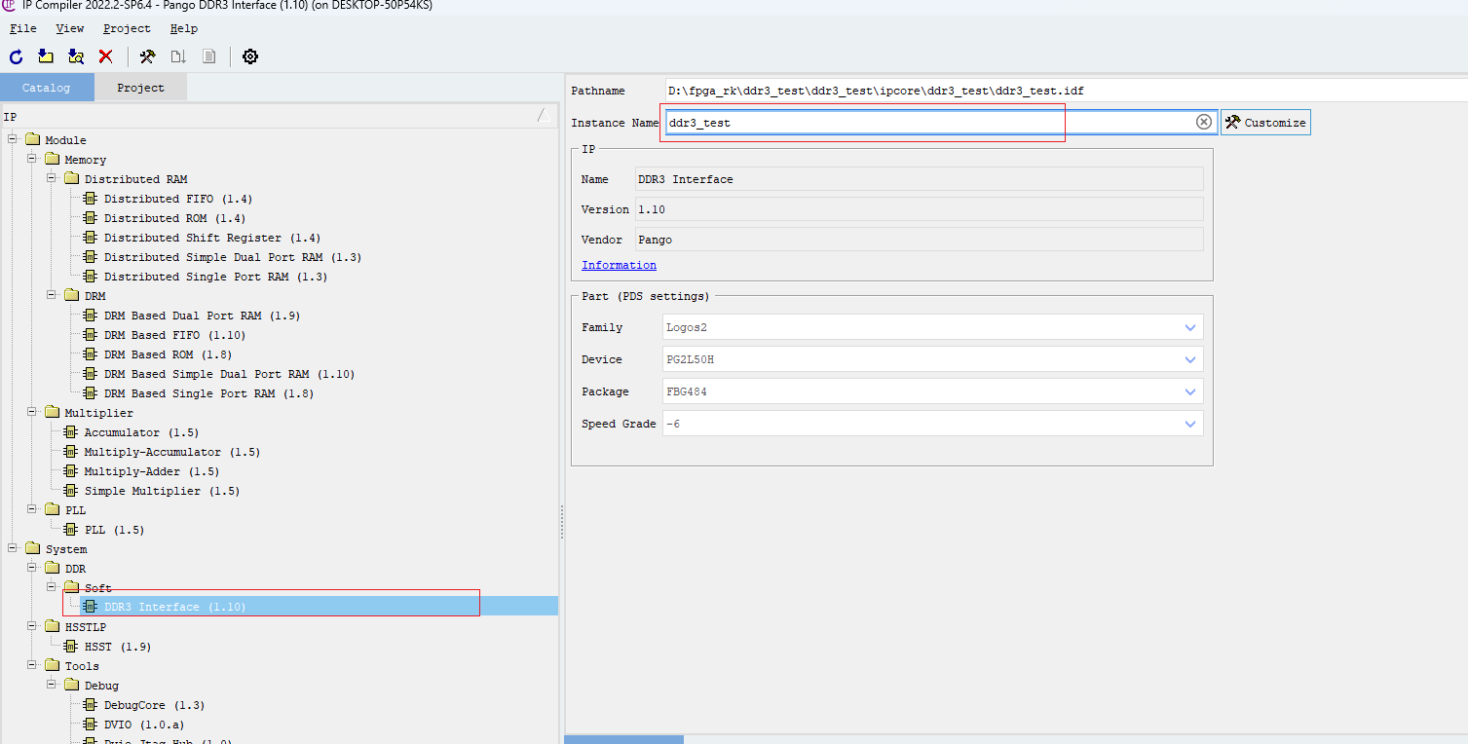
Task: Click the red delete icon
Action: (x=105, y=56)
